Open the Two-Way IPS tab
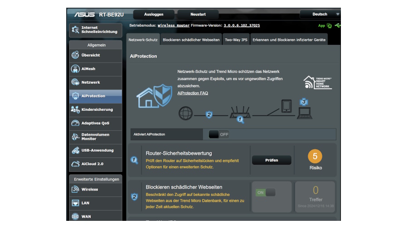This screenshot has height=229, width=408. tap(236, 40)
